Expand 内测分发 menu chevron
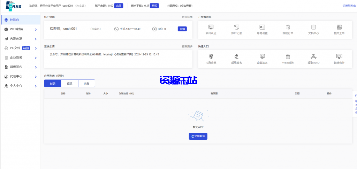The width and height of the screenshot is (357, 169). [36, 39]
